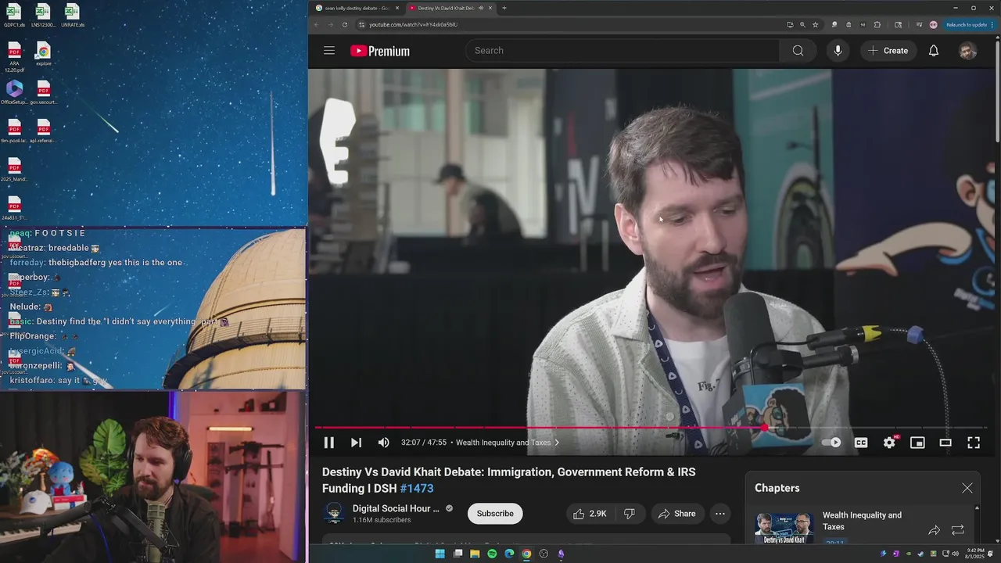
Task: Open the Digital Social Hour channel name
Action: coord(396,508)
